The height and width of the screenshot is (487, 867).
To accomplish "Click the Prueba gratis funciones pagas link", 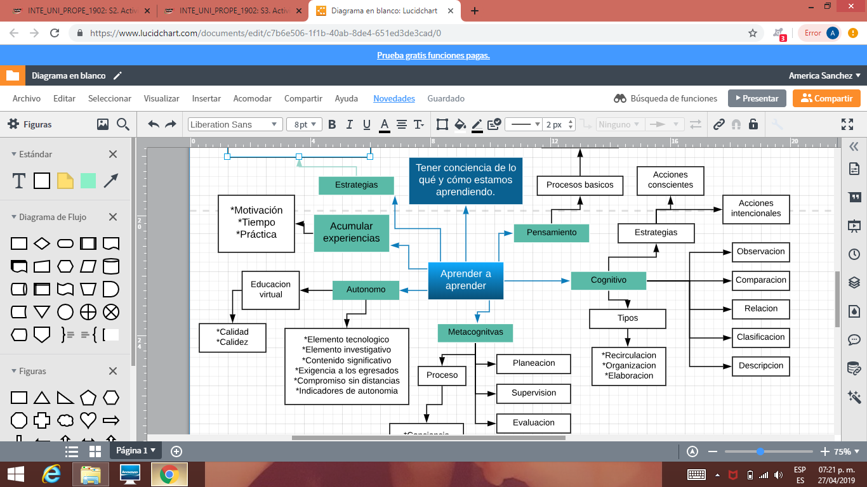I will (x=433, y=55).
